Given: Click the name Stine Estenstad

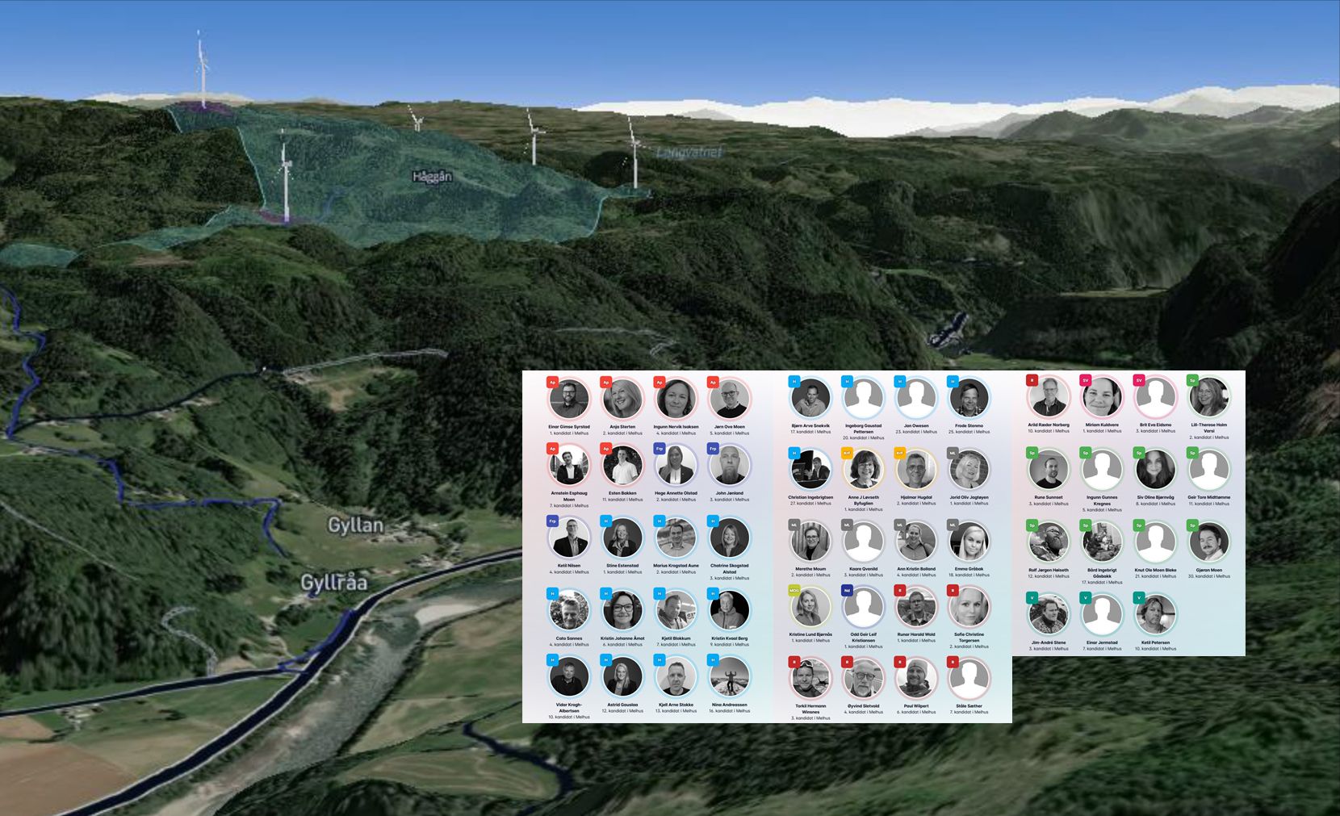Looking at the screenshot, I should click(x=622, y=566).
